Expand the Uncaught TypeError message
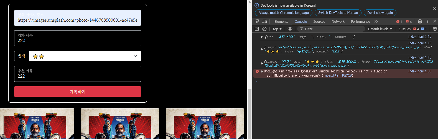The image size is (438, 139). coord(262,71)
